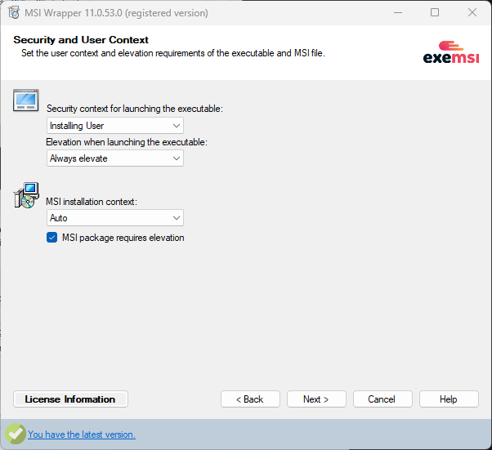Click the green checkmark status icon
The width and height of the screenshot is (492, 450).
point(15,434)
